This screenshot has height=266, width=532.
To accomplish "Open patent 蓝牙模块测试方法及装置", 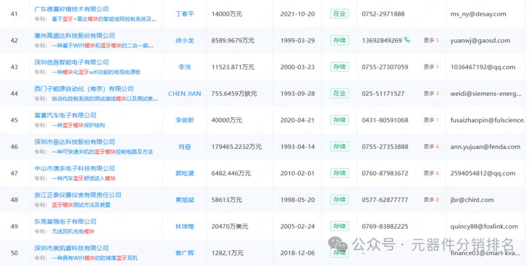I will (x=81, y=205).
